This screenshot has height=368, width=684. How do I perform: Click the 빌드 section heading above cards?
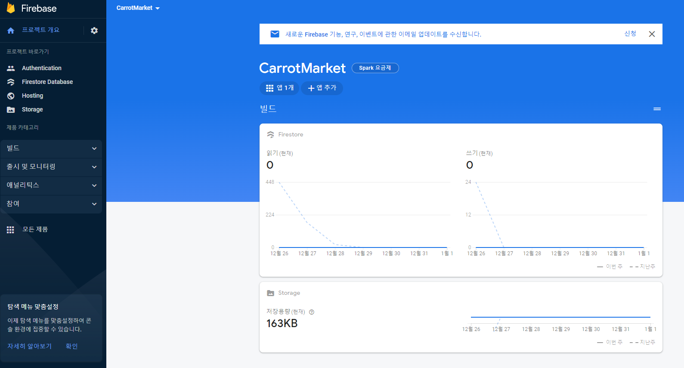click(x=268, y=109)
